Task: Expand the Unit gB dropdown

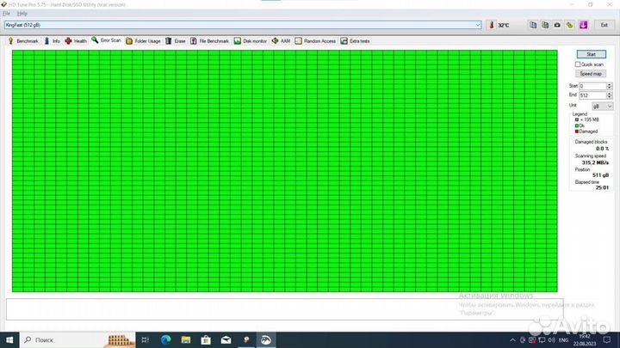Action: point(602,107)
